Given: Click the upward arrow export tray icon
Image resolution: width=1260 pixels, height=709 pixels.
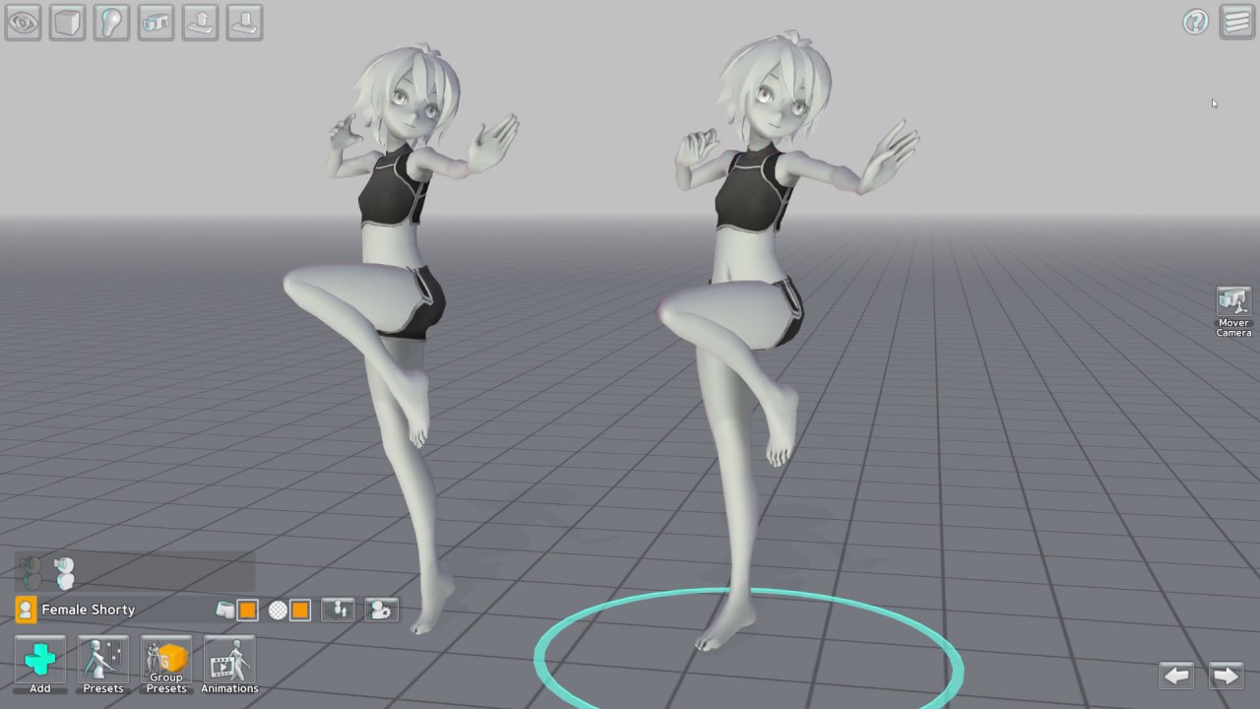Looking at the screenshot, I should coord(201,22).
